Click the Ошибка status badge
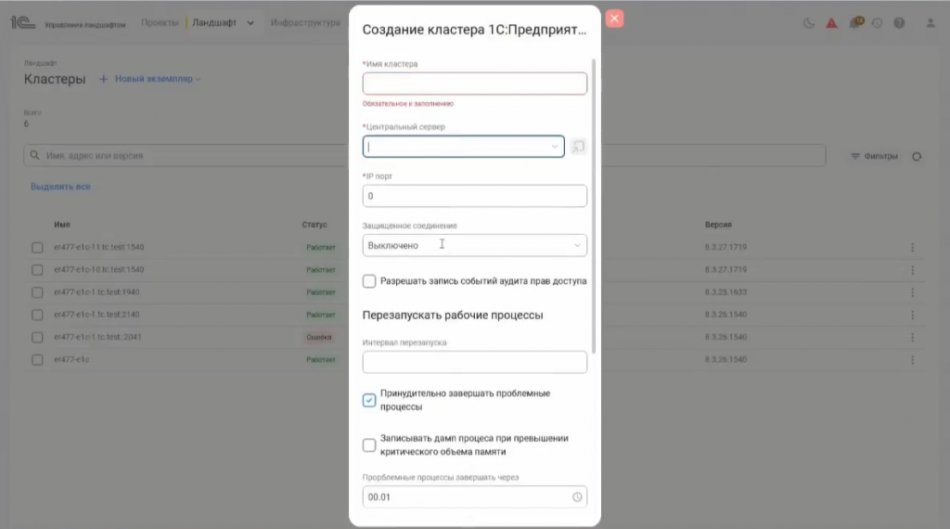Viewport: 950px width, 529px height. (x=319, y=338)
